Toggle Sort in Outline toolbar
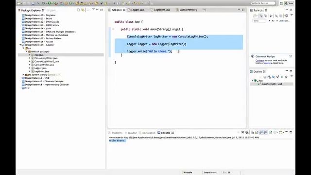This screenshot has width=311, height=175. coord(269,77)
